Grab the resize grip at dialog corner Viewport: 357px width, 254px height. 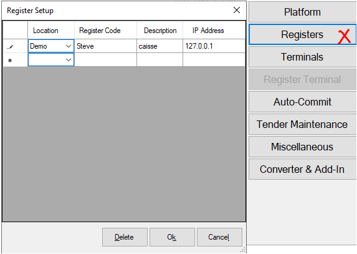pyautogui.click(x=243, y=250)
